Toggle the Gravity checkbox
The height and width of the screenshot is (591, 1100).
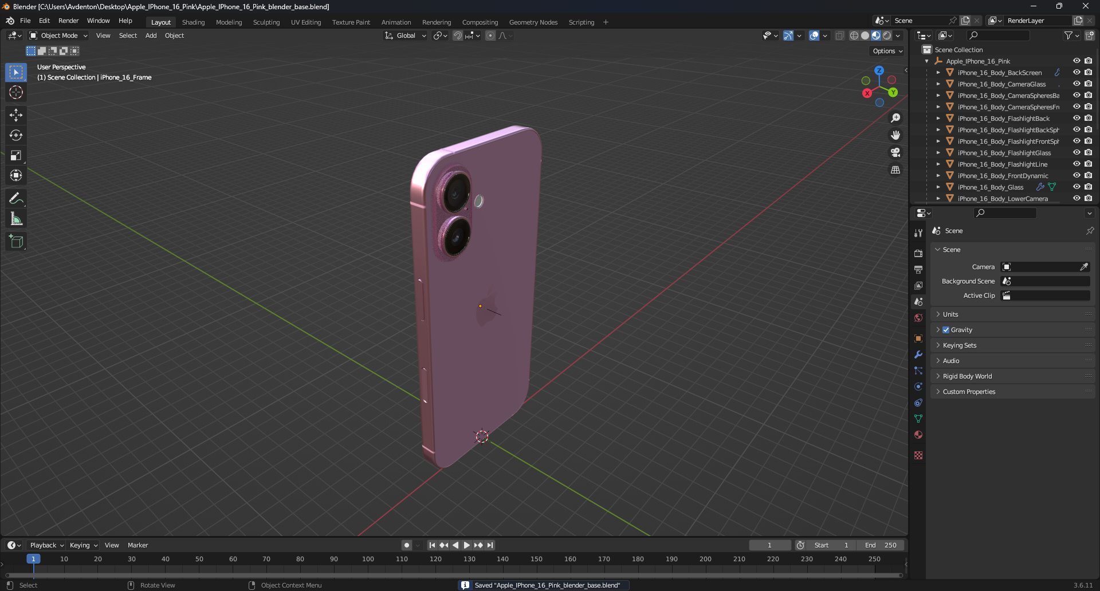tap(946, 330)
